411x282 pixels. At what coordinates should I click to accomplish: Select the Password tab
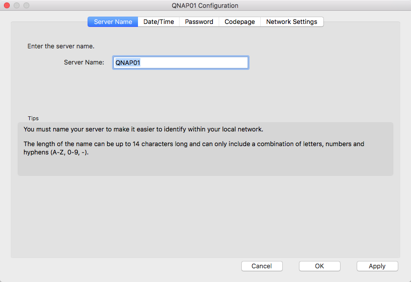coord(199,22)
